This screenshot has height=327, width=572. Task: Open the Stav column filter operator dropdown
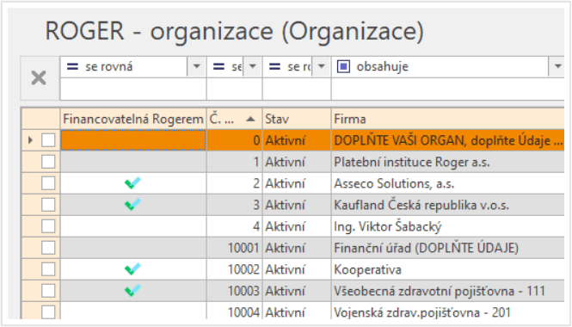[x=322, y=66]
